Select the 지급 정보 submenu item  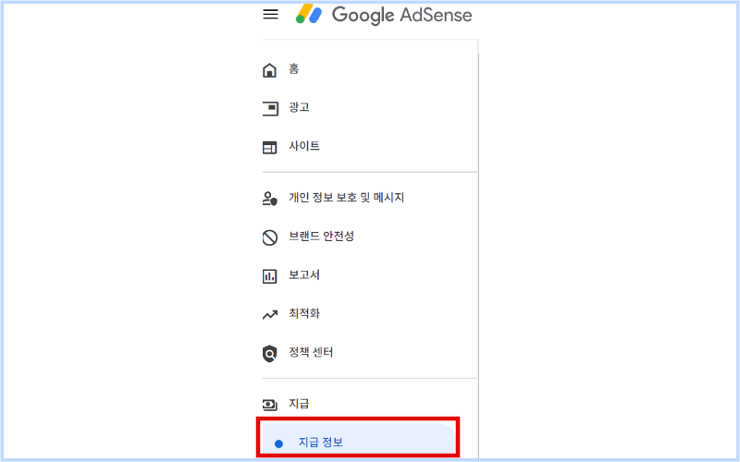[x=359, y=441]
